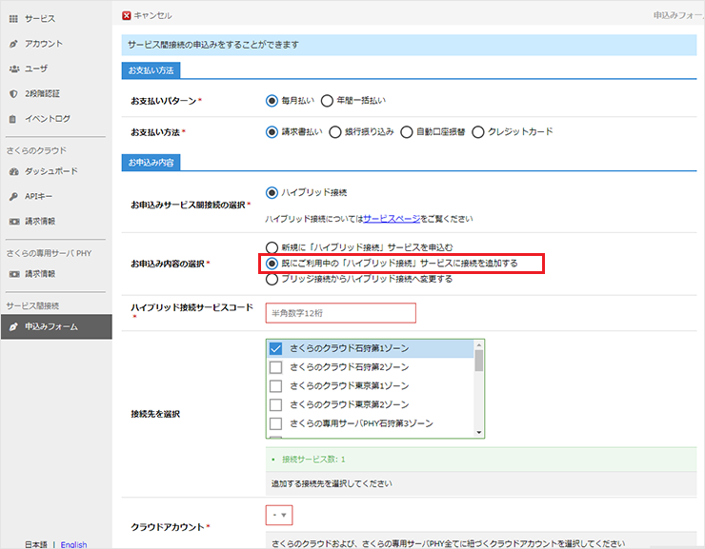
Task: Switch language to English
Action: [x=73, y=544]
